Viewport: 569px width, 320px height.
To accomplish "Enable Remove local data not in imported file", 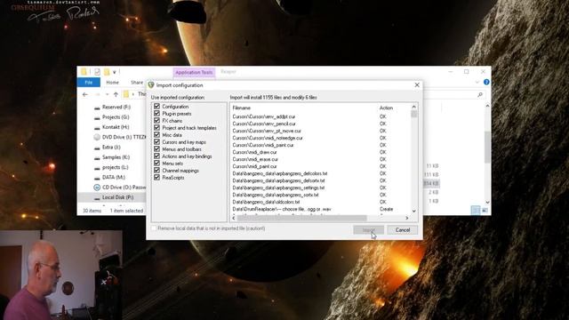I will (154, 228).
